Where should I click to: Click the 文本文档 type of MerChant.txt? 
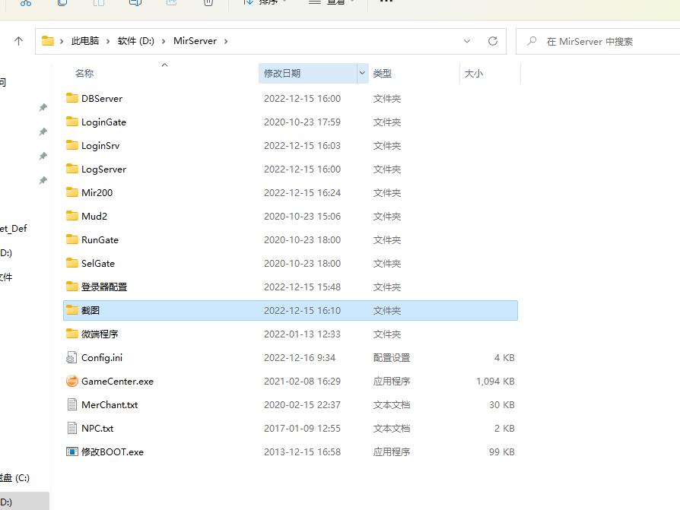click(x=391, y=404)
